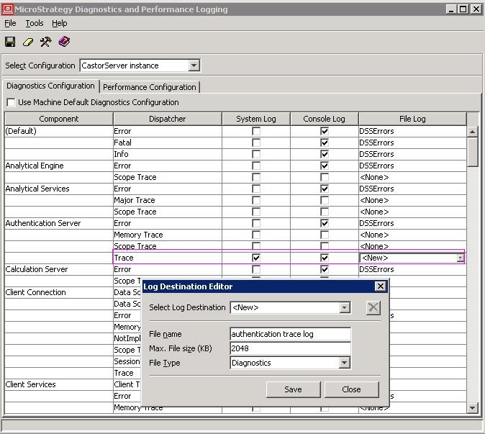Open the File Type dropdown showing Diagnostics
Viewport: 485px width, 434px height.
click(x=344, y=363)
